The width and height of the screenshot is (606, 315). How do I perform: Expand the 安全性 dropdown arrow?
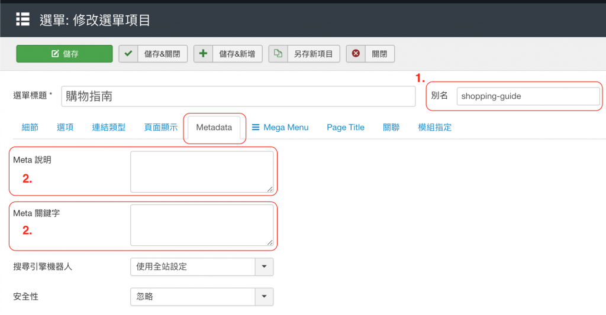(264, 296)
